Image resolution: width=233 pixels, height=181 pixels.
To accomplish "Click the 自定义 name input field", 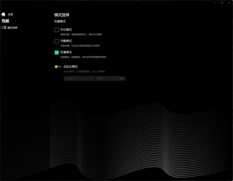I will click(x=107, y=78).
